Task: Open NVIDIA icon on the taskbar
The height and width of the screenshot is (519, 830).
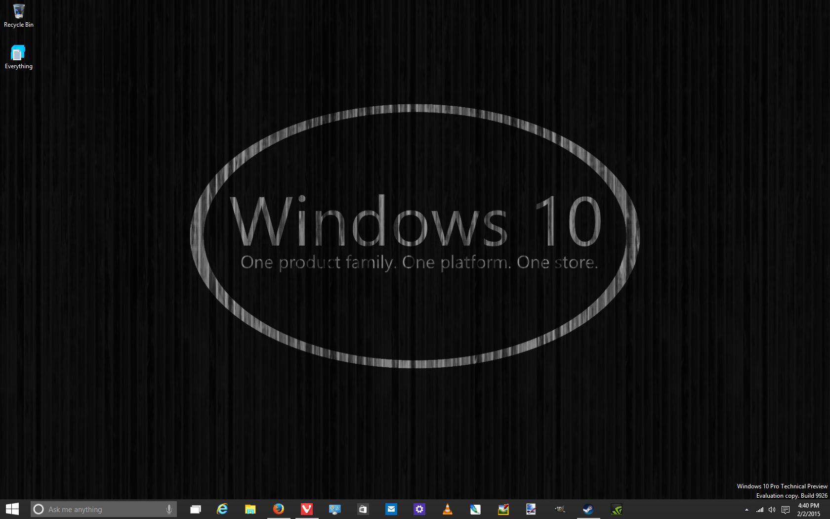Action: (616, 509)
